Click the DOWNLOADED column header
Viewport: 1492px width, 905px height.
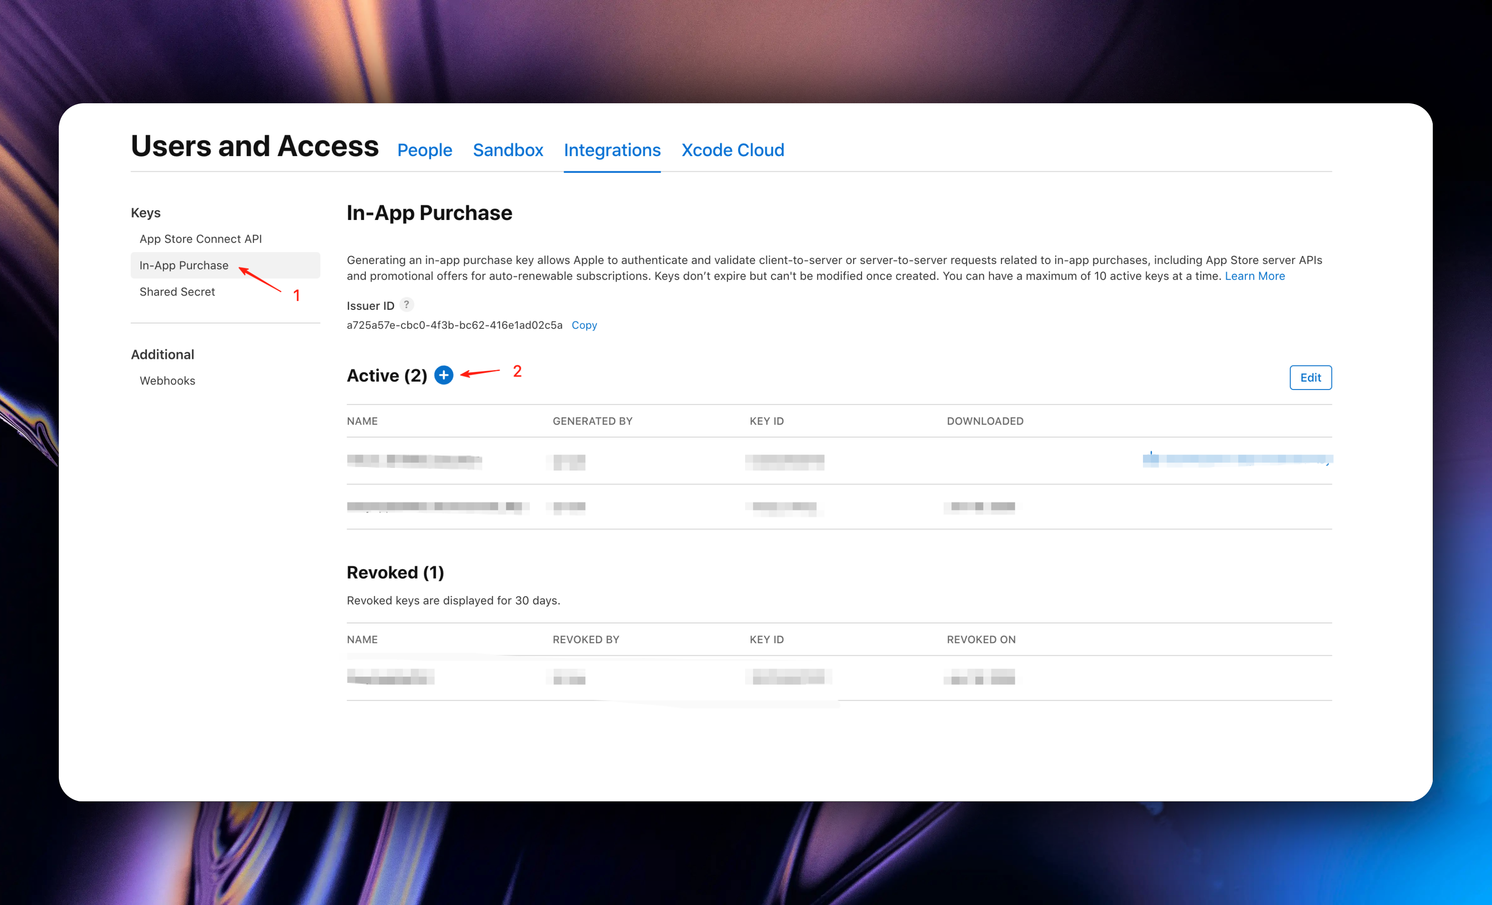click(x=985, y=421)
